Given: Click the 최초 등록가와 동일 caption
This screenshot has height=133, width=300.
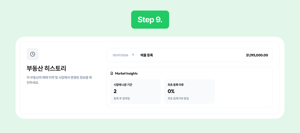Looking at the screenshot, I should click(178, 98).
